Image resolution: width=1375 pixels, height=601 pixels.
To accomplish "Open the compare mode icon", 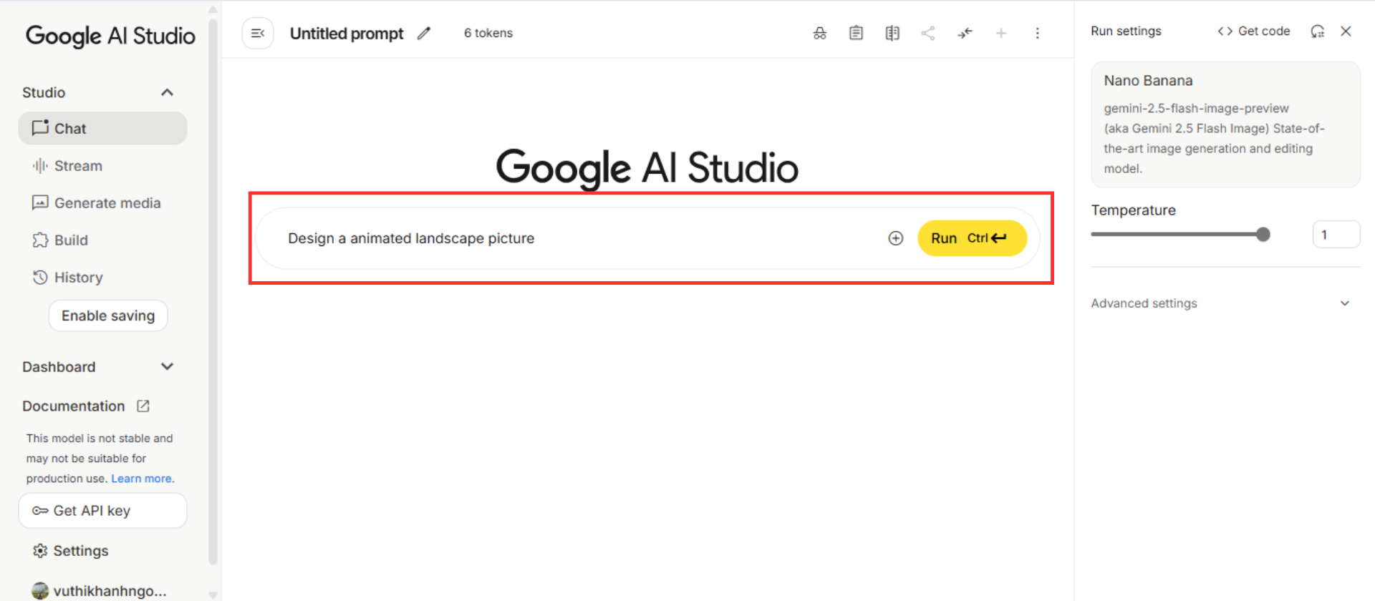I will pyautogui.click(x=892, y=33).
